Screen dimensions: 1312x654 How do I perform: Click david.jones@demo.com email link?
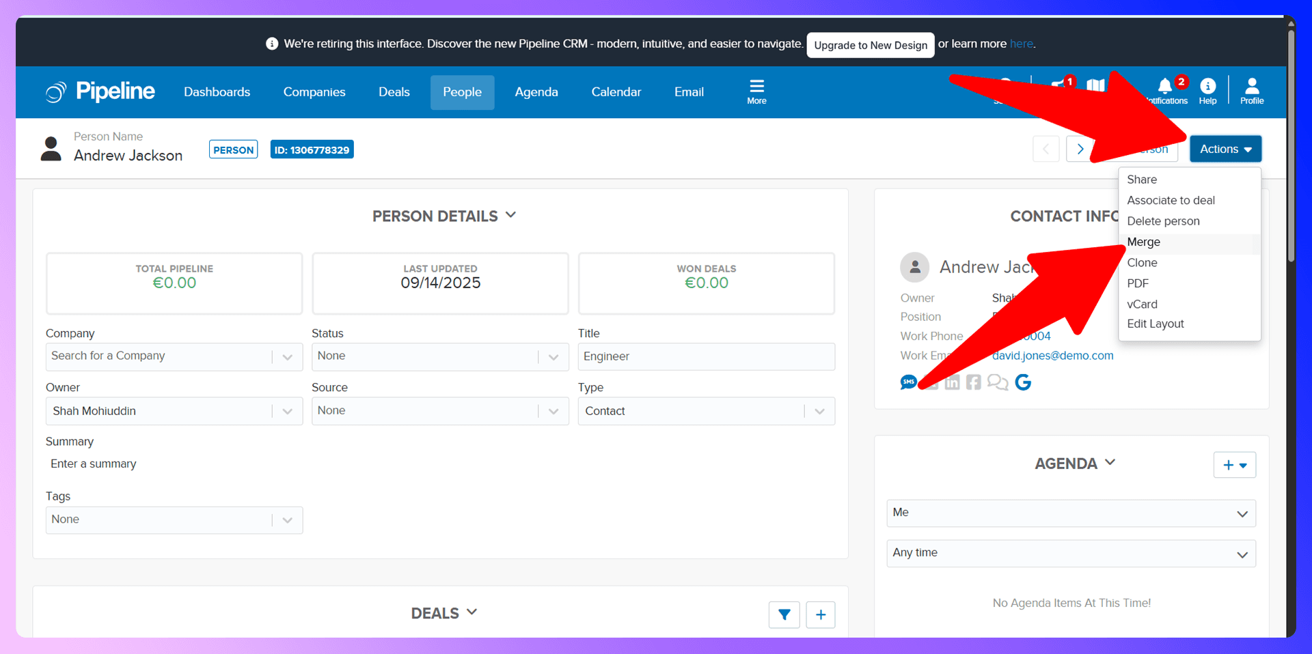(1052, 356)
